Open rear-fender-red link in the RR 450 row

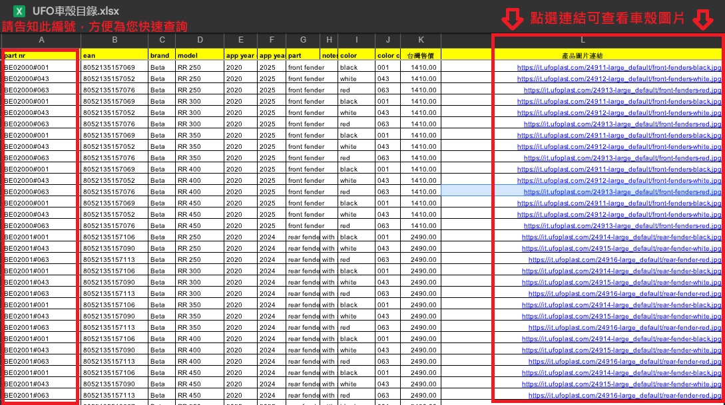point(624,395)
